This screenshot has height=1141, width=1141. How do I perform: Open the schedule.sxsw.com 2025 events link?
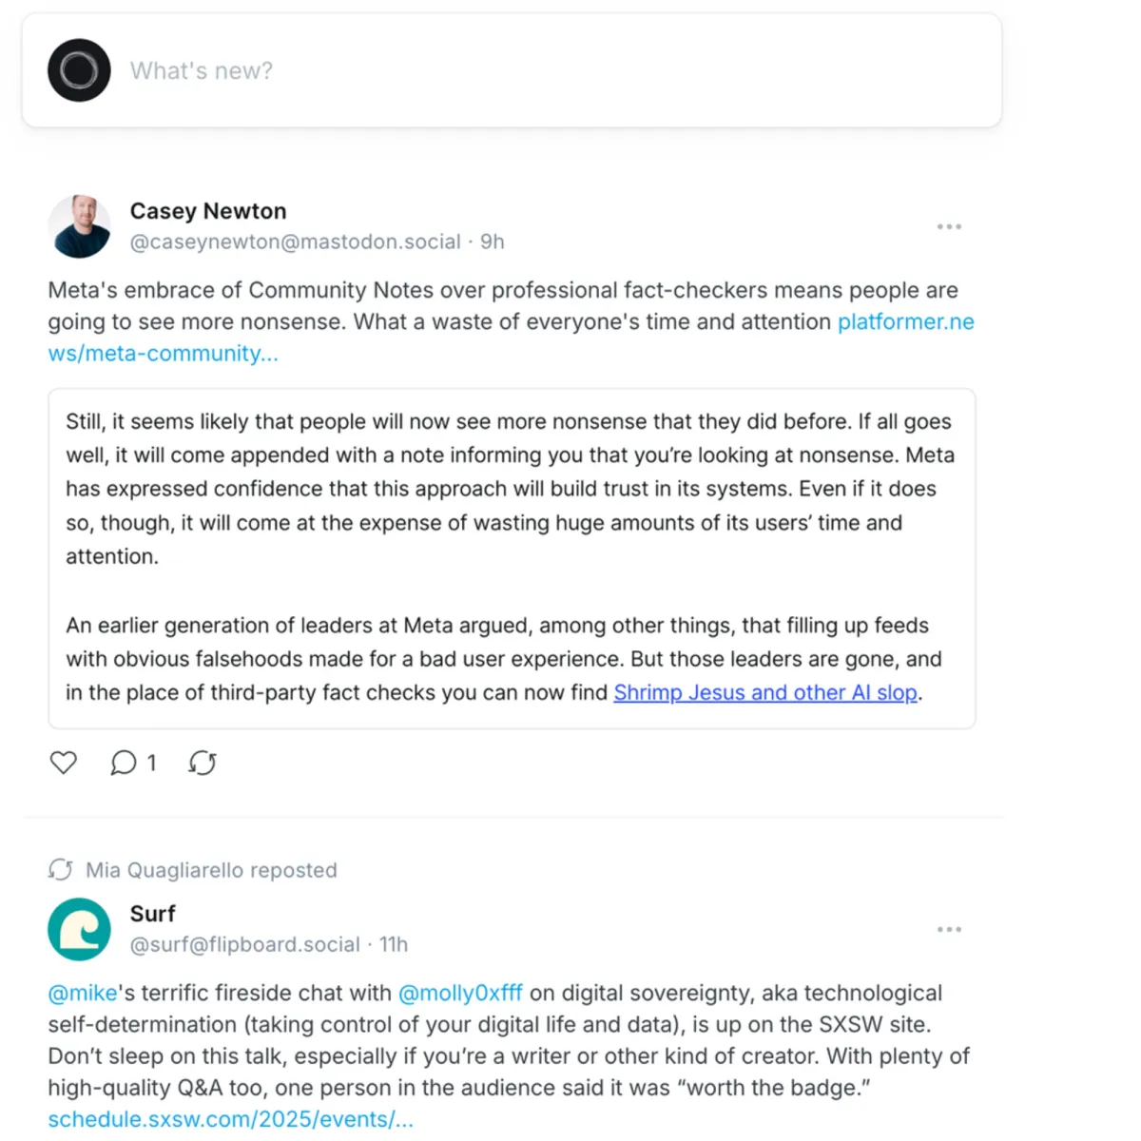230,1118
